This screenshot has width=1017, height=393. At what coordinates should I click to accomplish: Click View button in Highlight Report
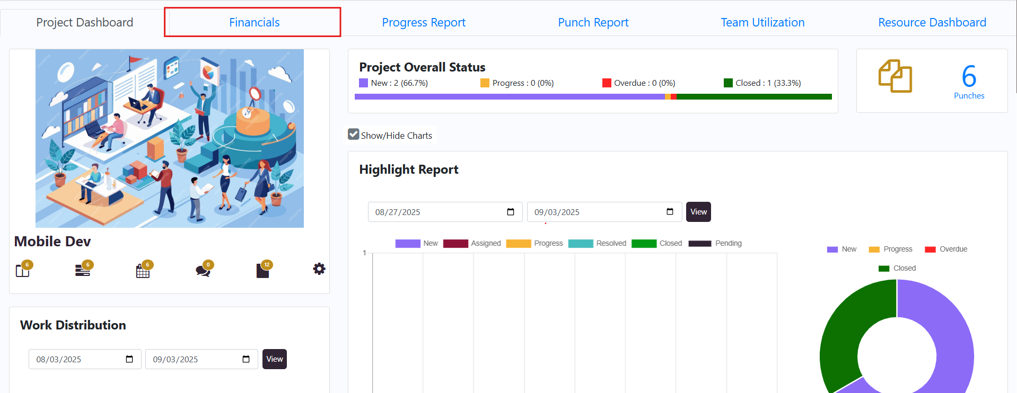tap(698, 212)
